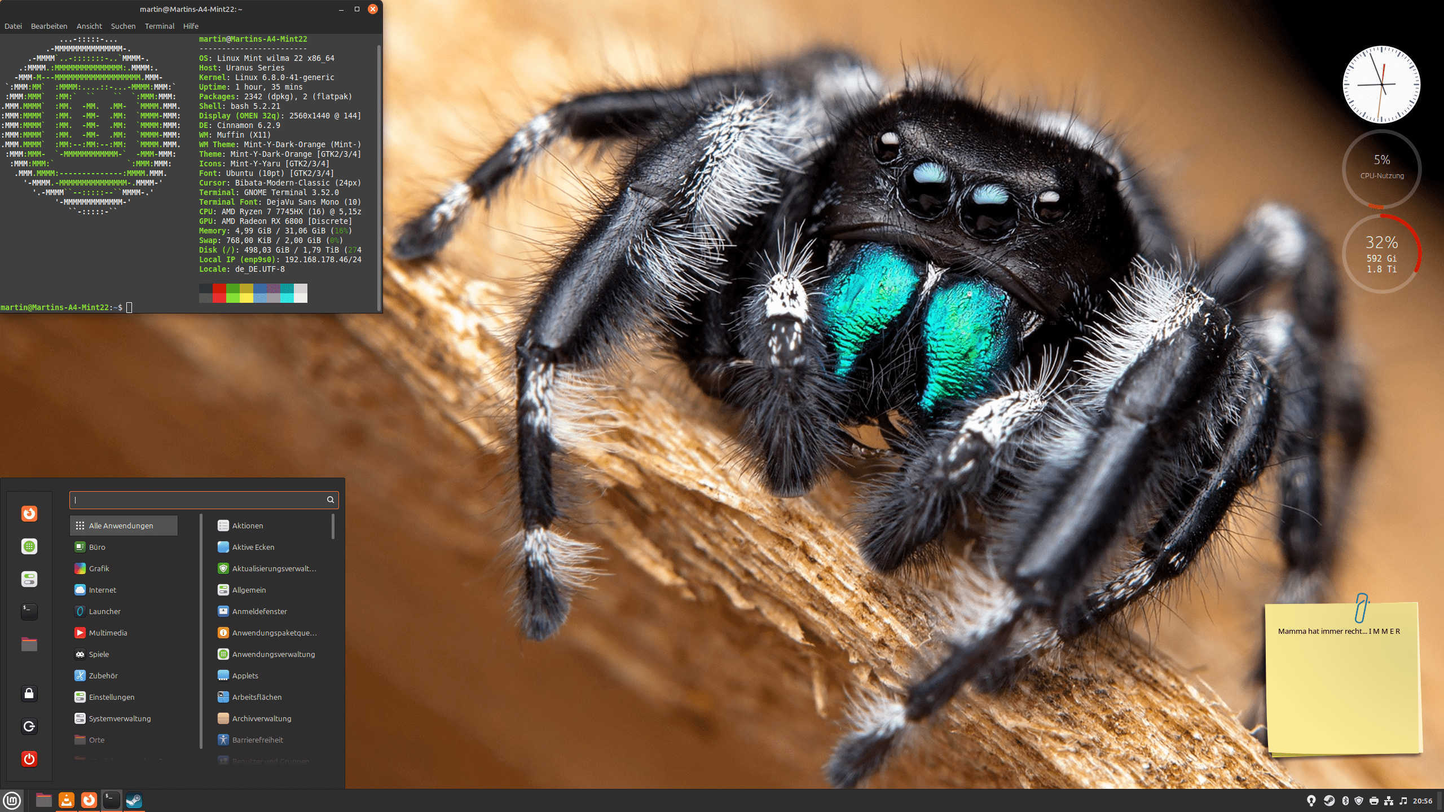Screen dimensions: 1444x812
Task: Open Software Manager from the menu favorites
Action: 29,546
